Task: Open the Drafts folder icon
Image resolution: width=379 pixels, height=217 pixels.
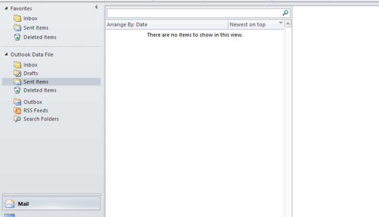Action: click(18, 74)
